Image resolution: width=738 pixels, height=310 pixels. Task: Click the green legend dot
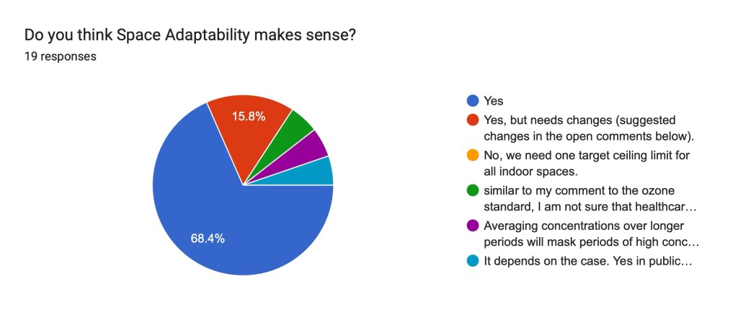coord(474,190)
